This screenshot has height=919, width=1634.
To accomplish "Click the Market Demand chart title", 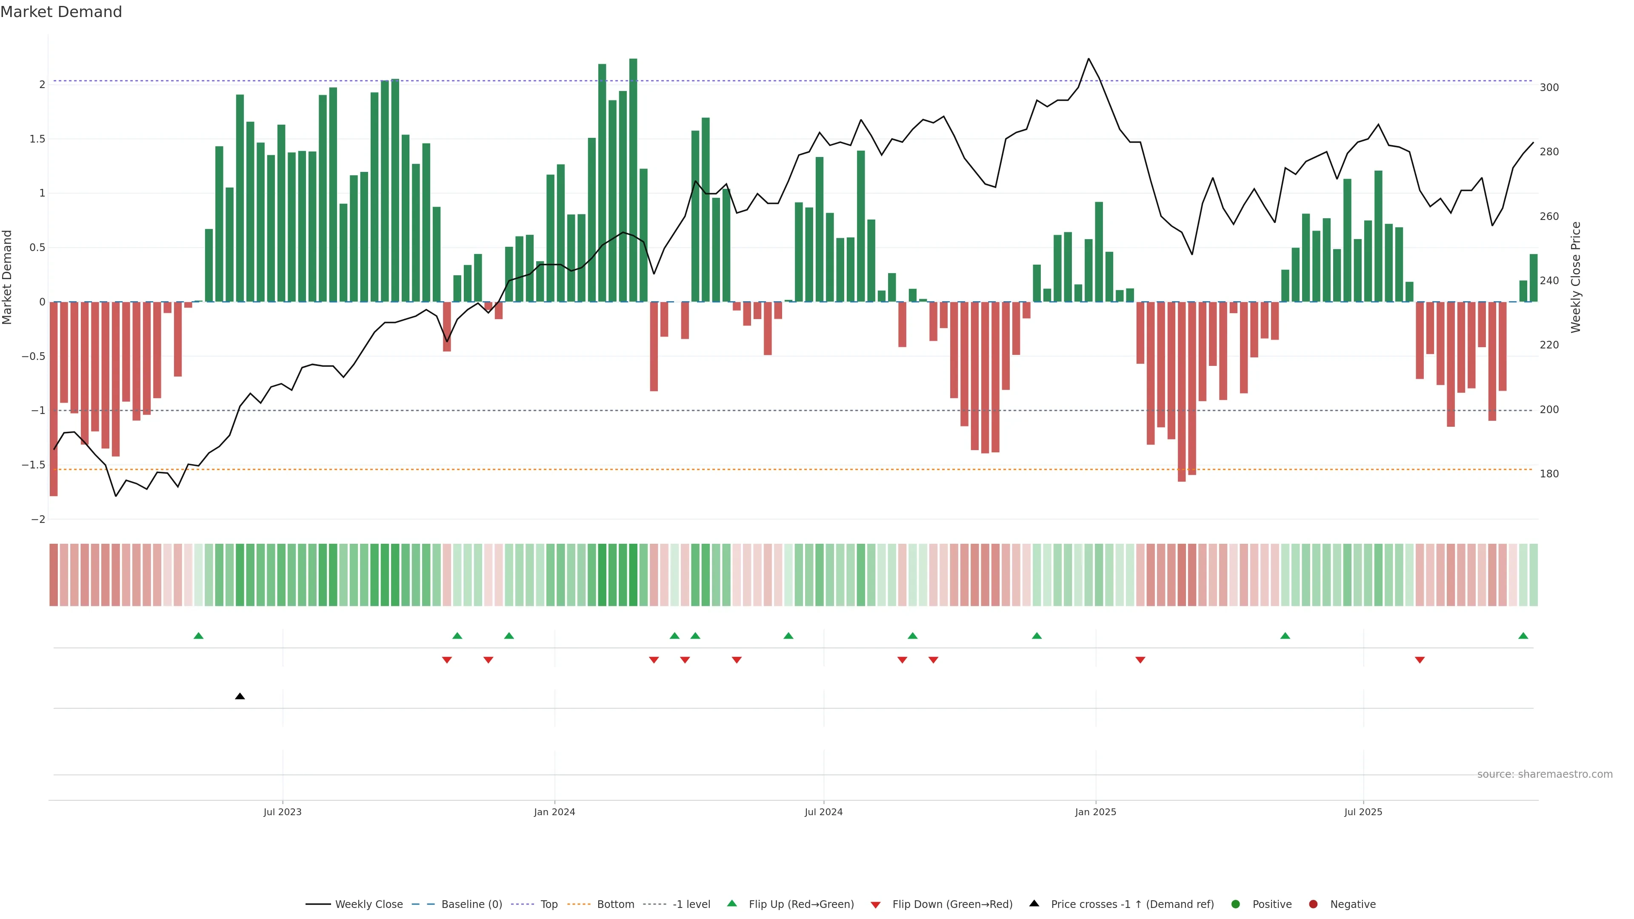I will tap(61, 12).
